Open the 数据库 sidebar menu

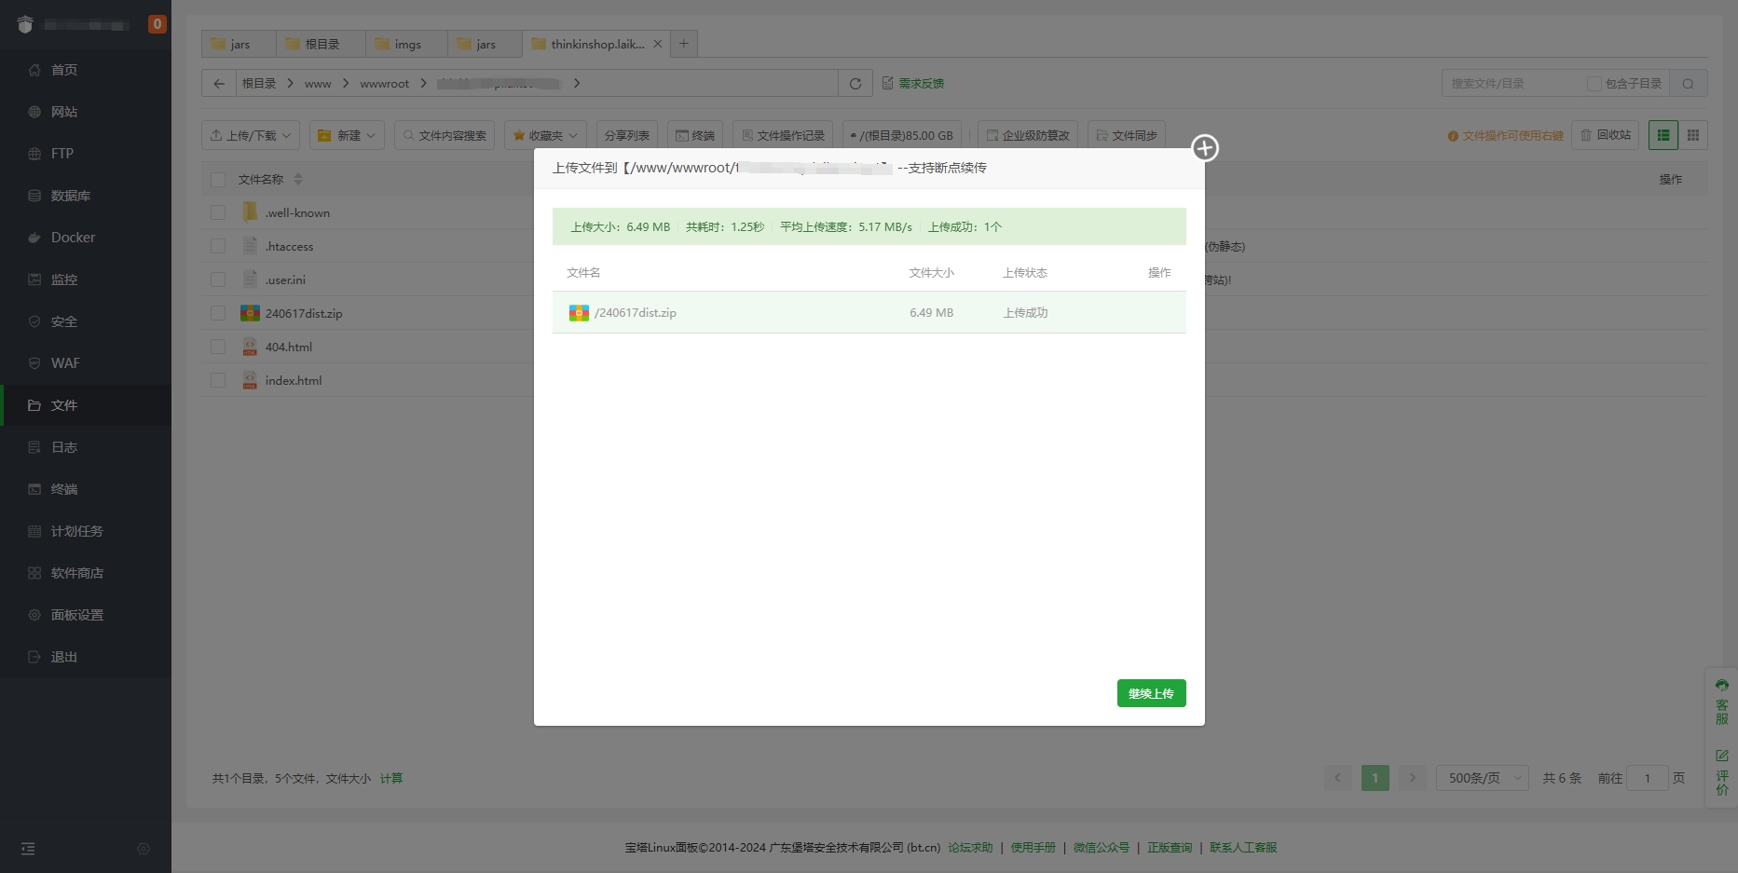(x=70, y=196)
